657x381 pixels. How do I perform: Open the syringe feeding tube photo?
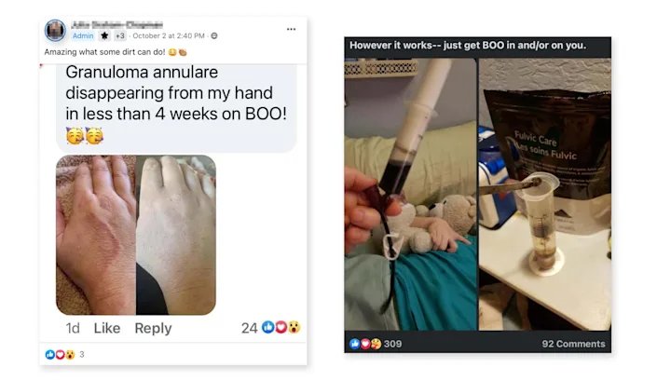coord(410,195)
